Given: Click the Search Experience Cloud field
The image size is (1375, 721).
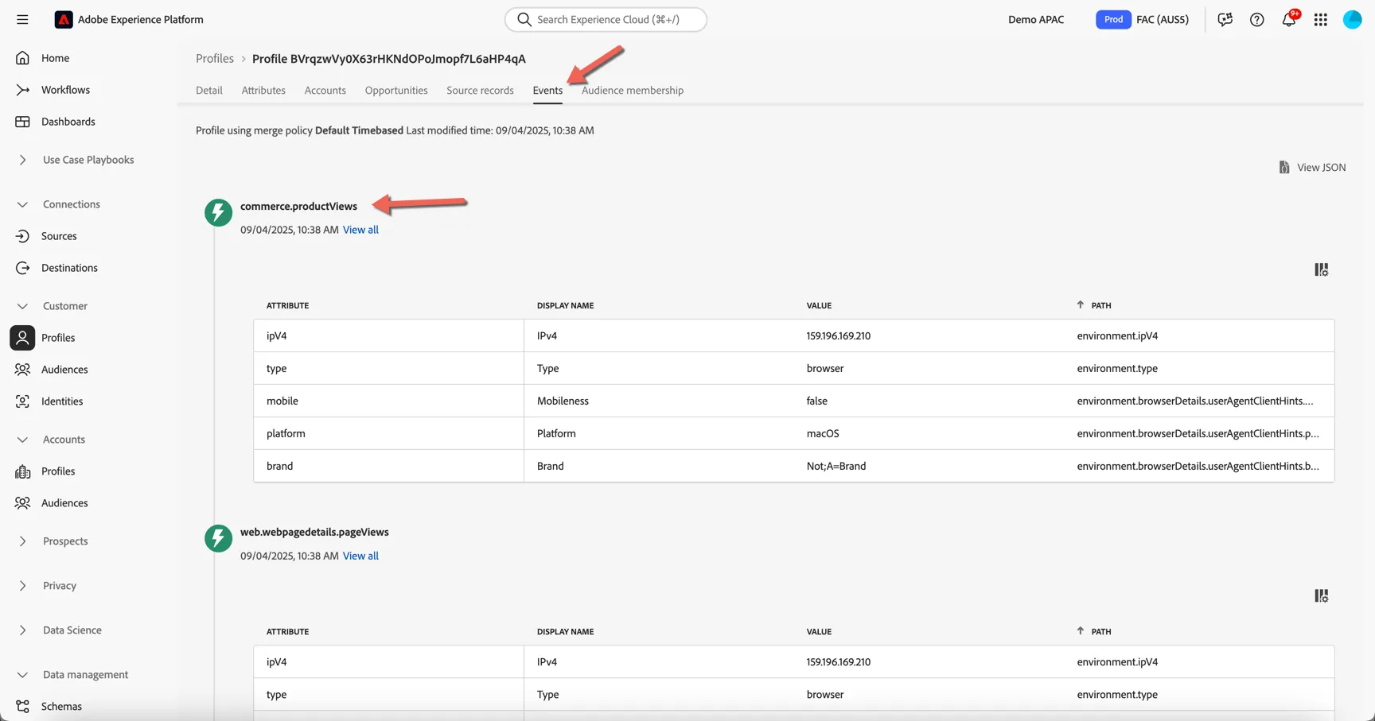Looking at the screenshot, I should click(x=606, y=19).
